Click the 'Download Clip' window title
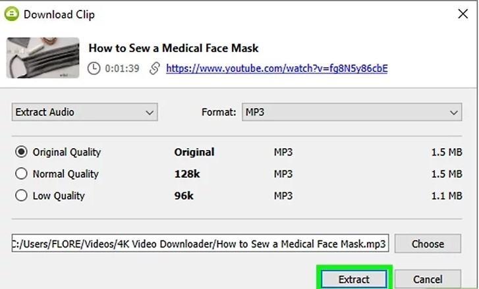The width and height of the screenshot is (479, 289). click(59, 14)
